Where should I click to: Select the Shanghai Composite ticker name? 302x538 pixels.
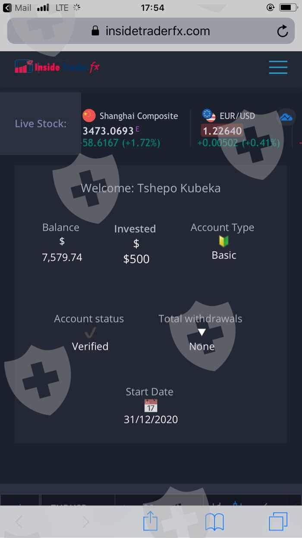click(x=138, y=116)
